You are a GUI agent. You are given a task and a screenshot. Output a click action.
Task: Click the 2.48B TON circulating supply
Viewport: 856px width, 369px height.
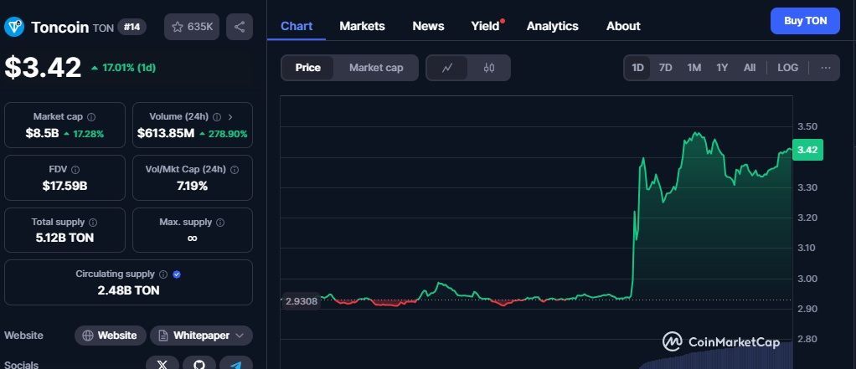click(x=128, y=290)
